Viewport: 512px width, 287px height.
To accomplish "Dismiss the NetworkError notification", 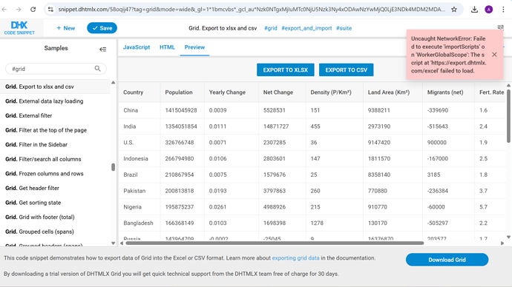I will tap(494, 55).
